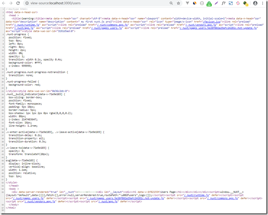Click the svg[data-v-71e9e103] selector line

pyautogui.click(x=22, y=161)
